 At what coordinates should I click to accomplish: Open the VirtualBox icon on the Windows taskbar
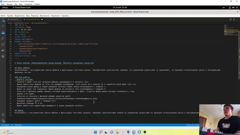click(128, 132)
